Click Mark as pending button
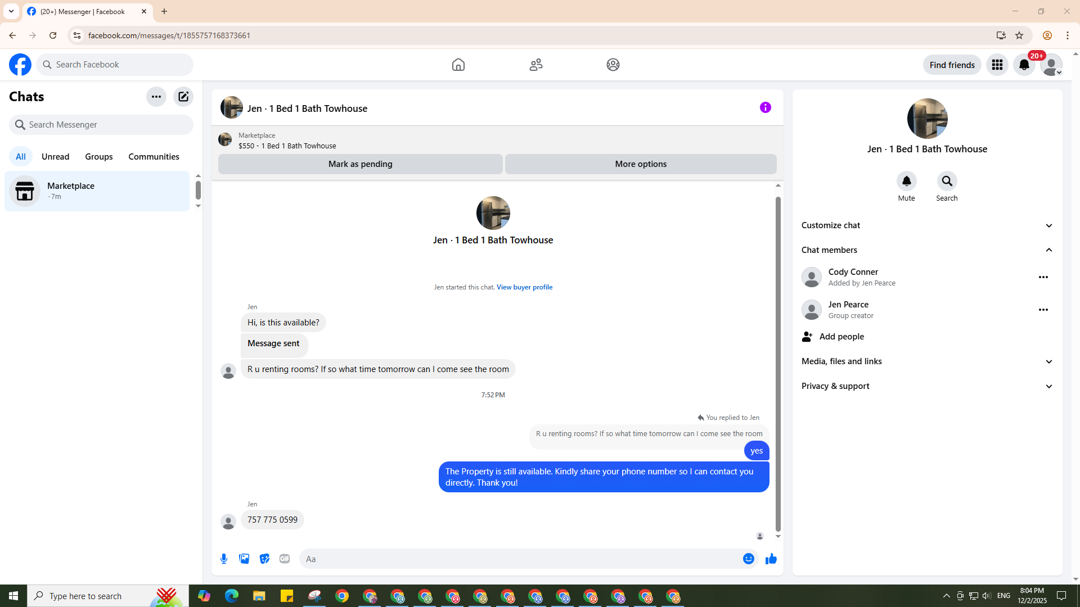Viewport: 1080px width, 607px height. [360, 164]
